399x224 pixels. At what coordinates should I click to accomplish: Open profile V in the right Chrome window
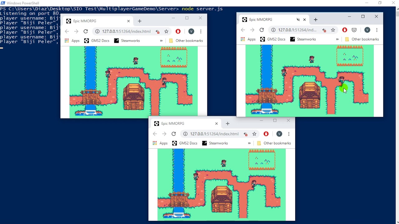pyautogui.click(x=368, y=30)
